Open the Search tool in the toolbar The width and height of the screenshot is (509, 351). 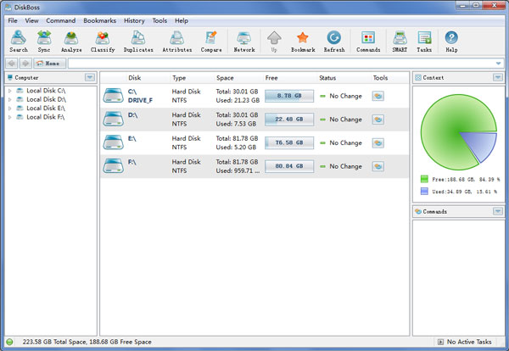[19, 41]
